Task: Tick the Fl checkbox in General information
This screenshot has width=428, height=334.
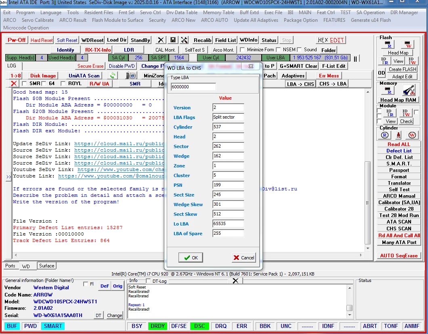Action: tap(86, 284)
